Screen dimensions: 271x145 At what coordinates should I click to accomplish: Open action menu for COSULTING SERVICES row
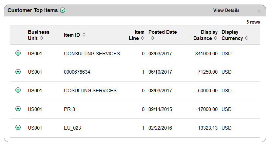tap(18, 90)
